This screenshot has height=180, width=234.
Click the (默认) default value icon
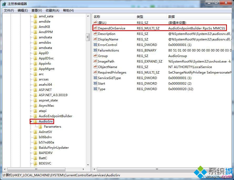pyautogui.click(x=95, y=23)
